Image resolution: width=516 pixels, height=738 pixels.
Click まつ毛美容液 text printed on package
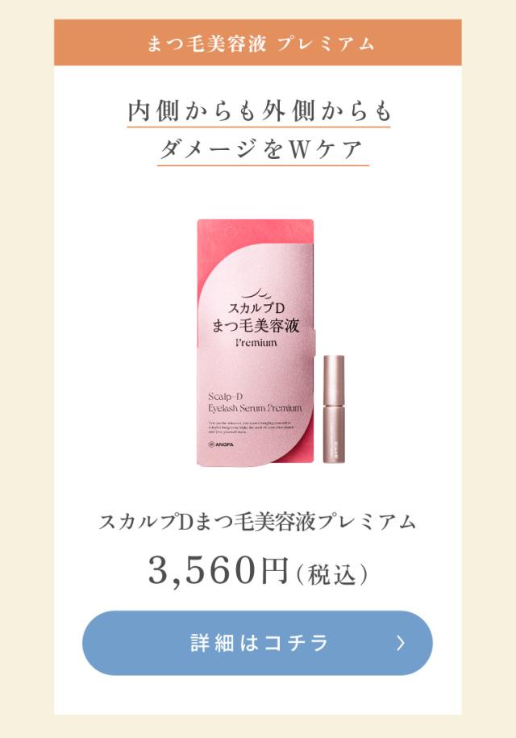[256, 326]
